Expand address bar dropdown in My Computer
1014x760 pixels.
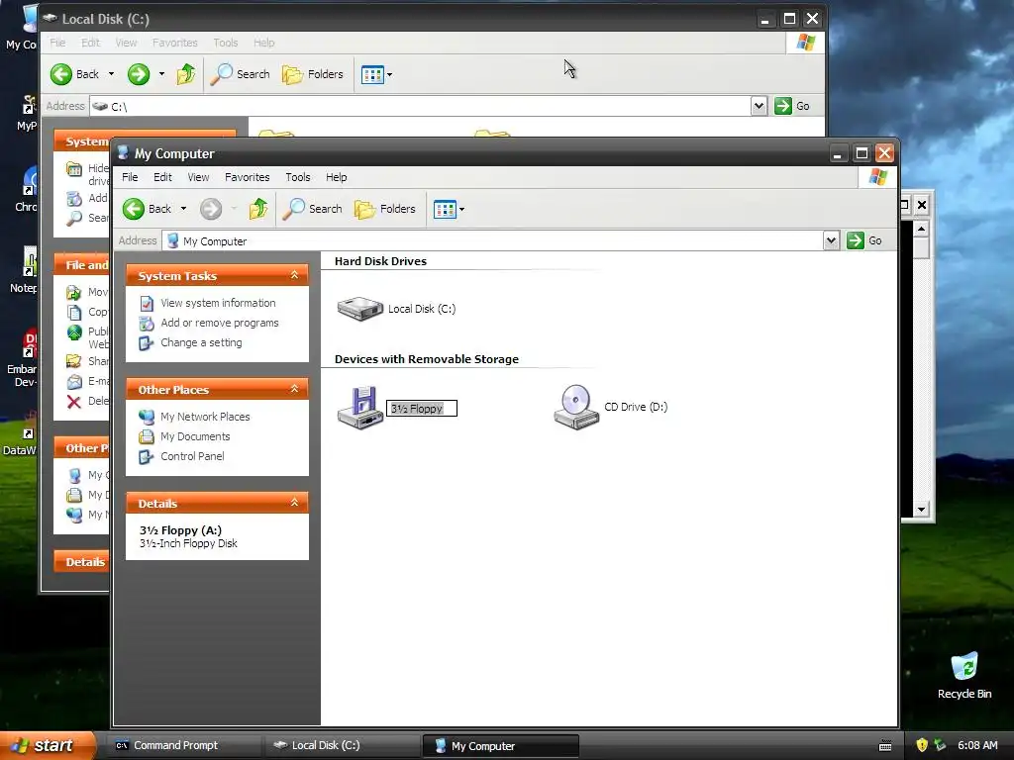click(831, 240)
